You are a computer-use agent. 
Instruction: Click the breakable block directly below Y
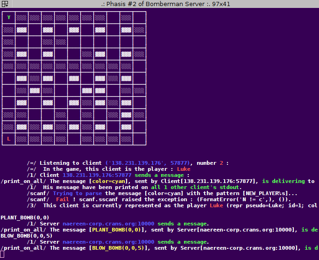pyautogui.click(x=8, y=30)
